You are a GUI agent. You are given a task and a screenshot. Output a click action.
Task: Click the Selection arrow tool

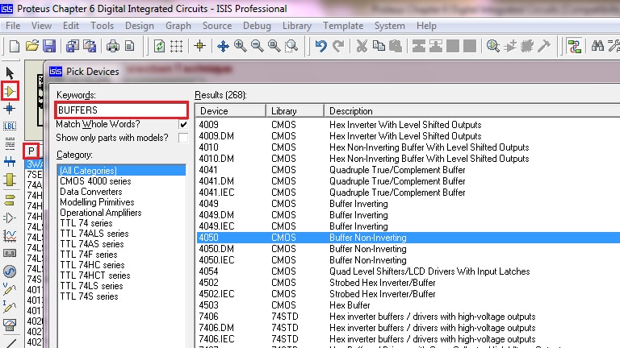coord(10,74)
